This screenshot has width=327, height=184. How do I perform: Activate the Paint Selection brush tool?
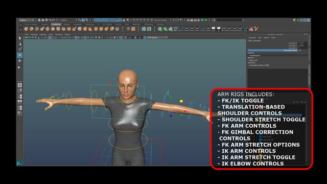coord(20,49)
